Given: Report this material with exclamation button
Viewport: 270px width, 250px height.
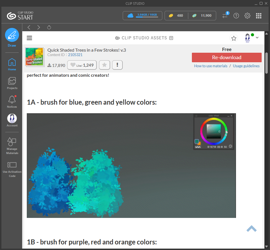Looking at the screenshot, I should pyautogui.click(x=117, y=65).
